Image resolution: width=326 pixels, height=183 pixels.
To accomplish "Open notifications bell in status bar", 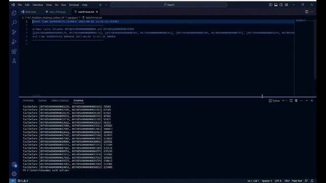I will 312,181.
